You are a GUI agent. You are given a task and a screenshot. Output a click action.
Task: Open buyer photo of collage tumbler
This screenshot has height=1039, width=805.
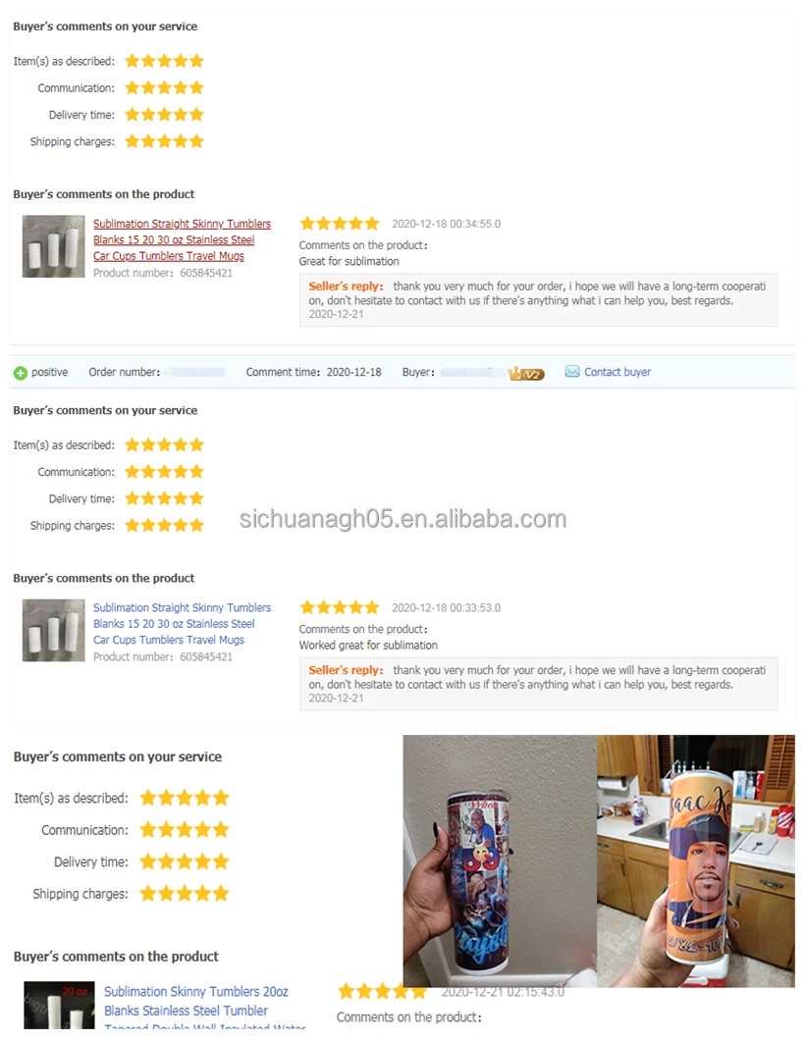[500, 860]
